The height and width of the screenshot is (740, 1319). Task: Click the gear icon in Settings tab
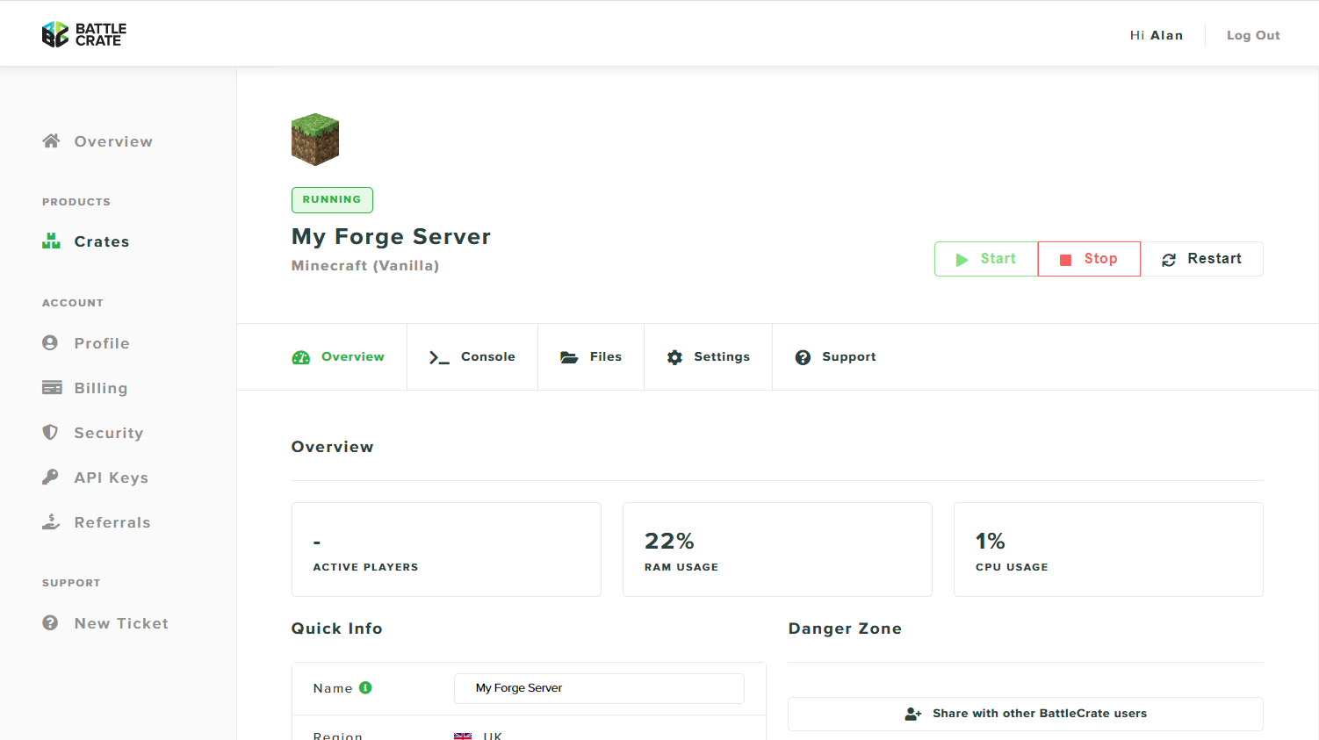click(674, 357)
